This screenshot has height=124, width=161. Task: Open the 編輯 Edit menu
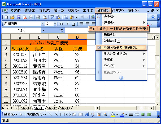(30, 11)
